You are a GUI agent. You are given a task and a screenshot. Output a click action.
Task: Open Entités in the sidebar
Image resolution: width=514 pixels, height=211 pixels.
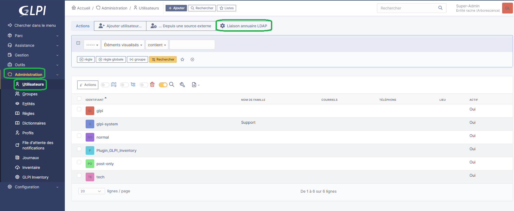pyautogui.click(x=28, y=104)
